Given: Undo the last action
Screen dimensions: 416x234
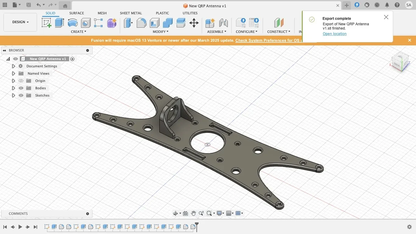Looking at the screenshot, I should pyautogui.click(x=38, y=5).
